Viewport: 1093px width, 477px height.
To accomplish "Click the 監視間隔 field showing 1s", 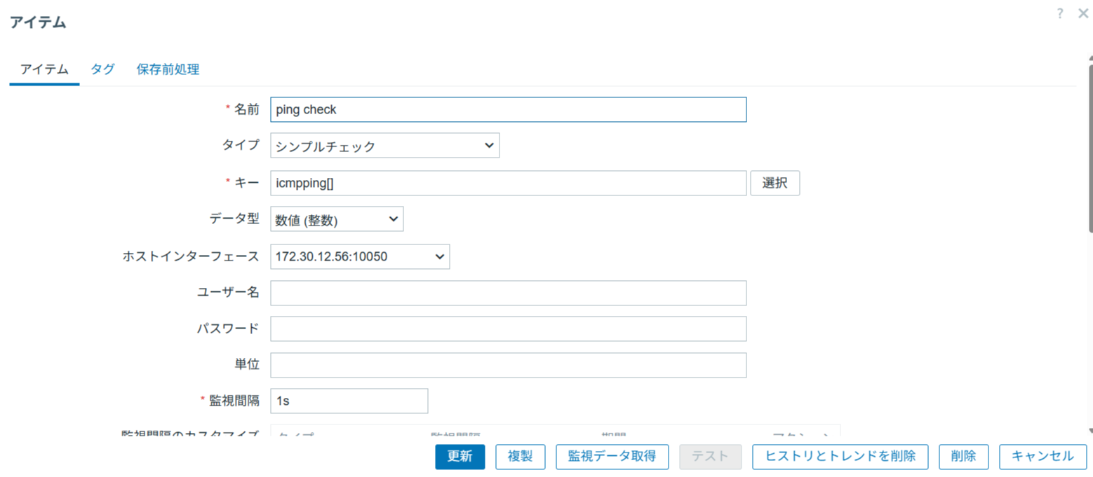I will (x=349, y=401).
